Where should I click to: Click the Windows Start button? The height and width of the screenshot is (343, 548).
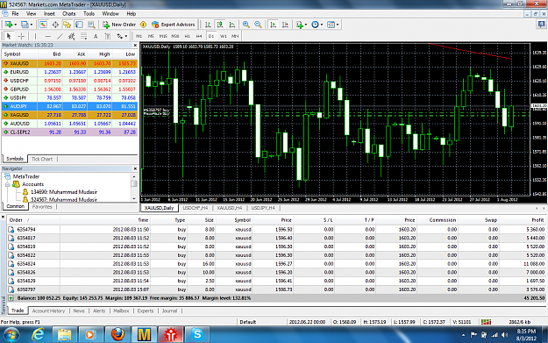(x=11, y=334)
